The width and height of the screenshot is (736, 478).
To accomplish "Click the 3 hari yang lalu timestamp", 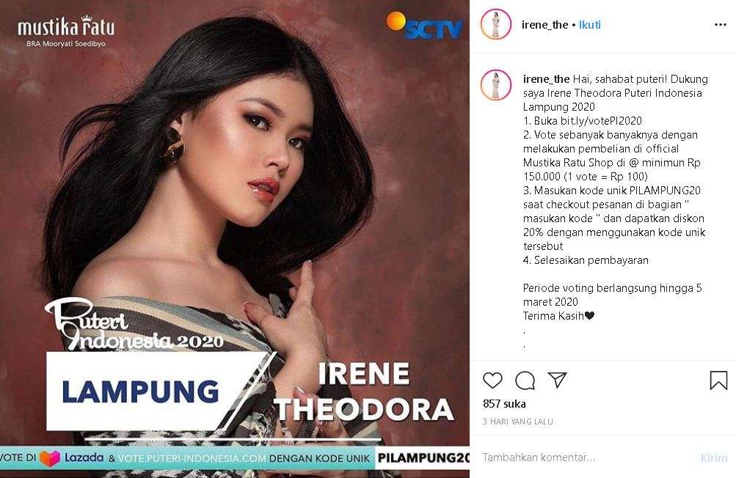I will pyautogui.click(x=518, y=422).
